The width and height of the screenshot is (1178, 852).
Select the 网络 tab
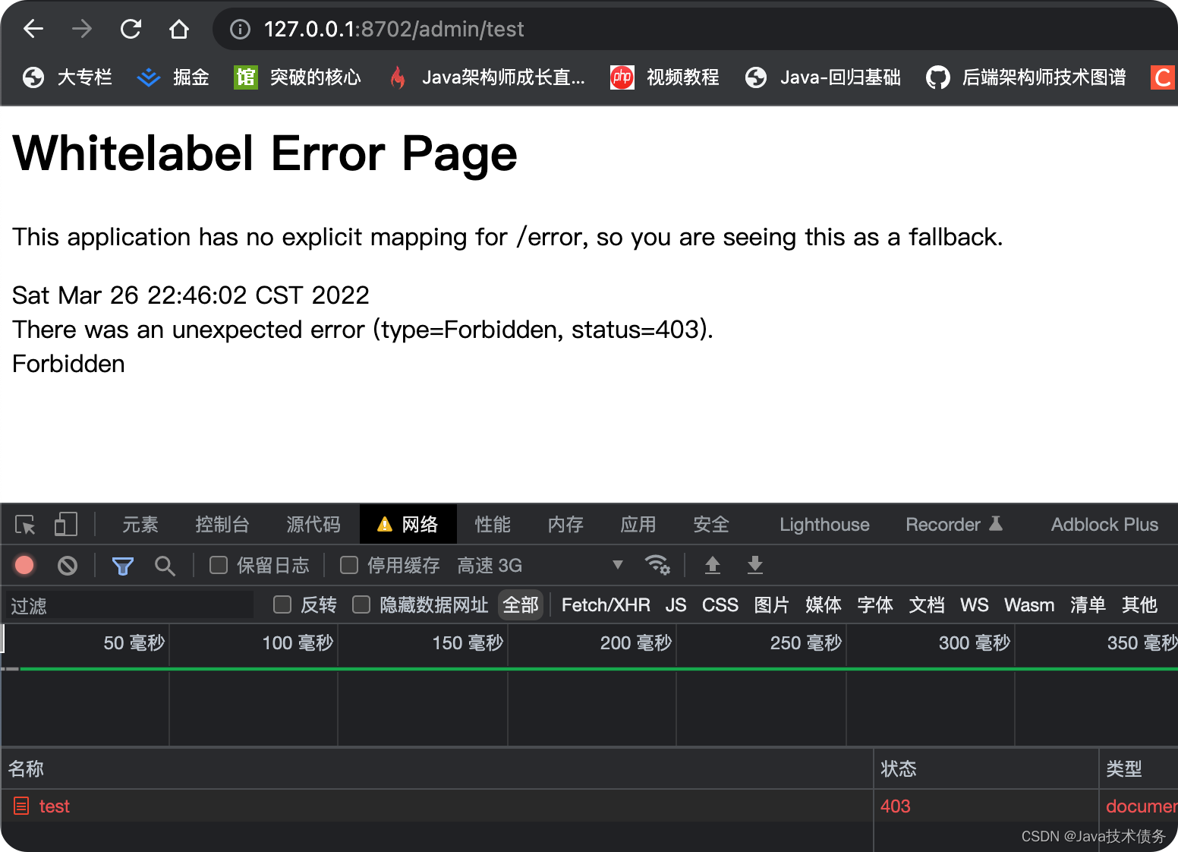(408, 525)
